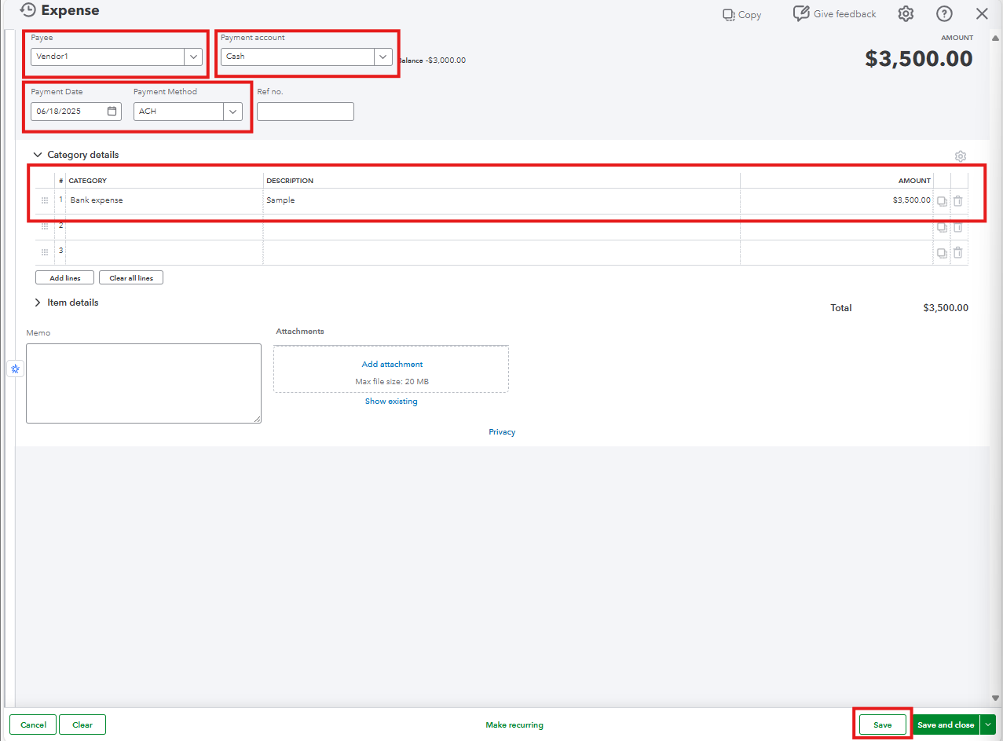1003x741 pixels.
Task: Copy line 1 Bank expense row
Action: tap(942, 201)
